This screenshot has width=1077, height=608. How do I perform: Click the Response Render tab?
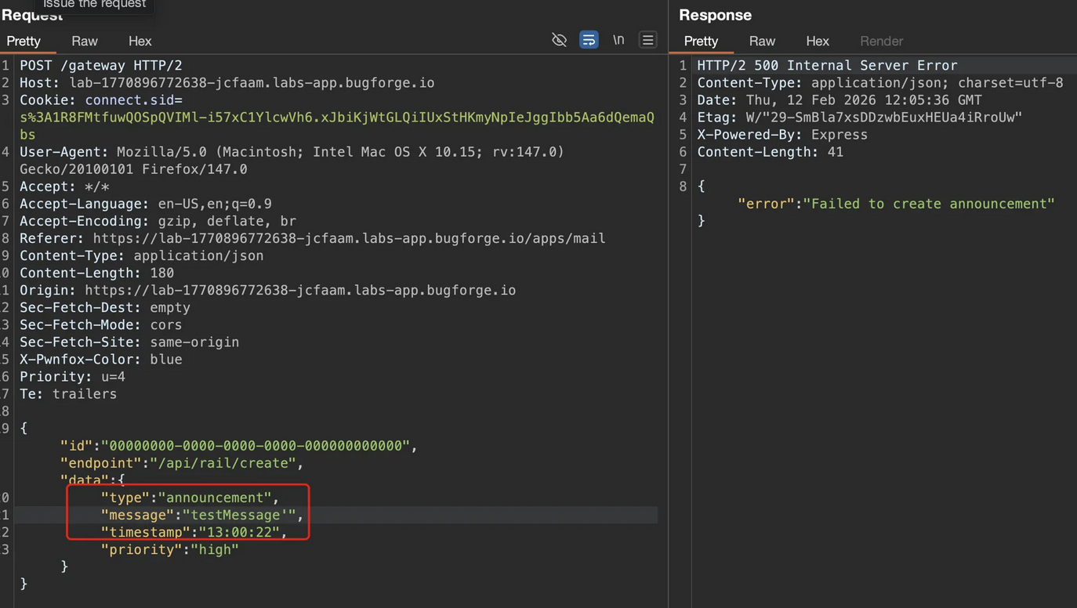[x=881, y=41]
